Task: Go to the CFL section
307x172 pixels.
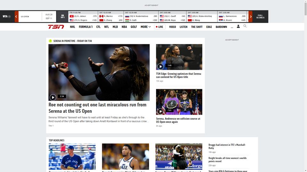Action: 98,27
